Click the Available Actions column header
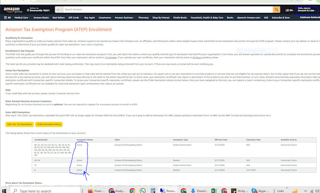The width and height of the screenshot is (320, 193). [x=289, y=140]
